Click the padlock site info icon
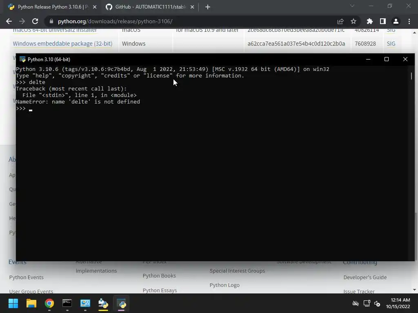This screenshot has width=418, height=313. pos(51,21)
